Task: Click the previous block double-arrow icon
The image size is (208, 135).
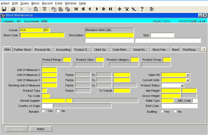Action: [x=83, y=9]
